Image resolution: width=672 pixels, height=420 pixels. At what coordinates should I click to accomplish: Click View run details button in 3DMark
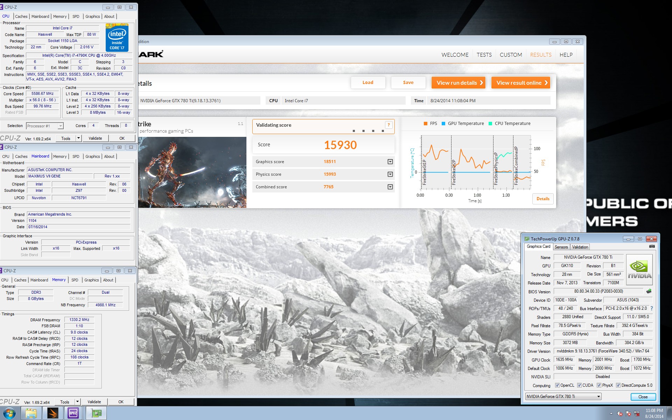coord(458,82)
